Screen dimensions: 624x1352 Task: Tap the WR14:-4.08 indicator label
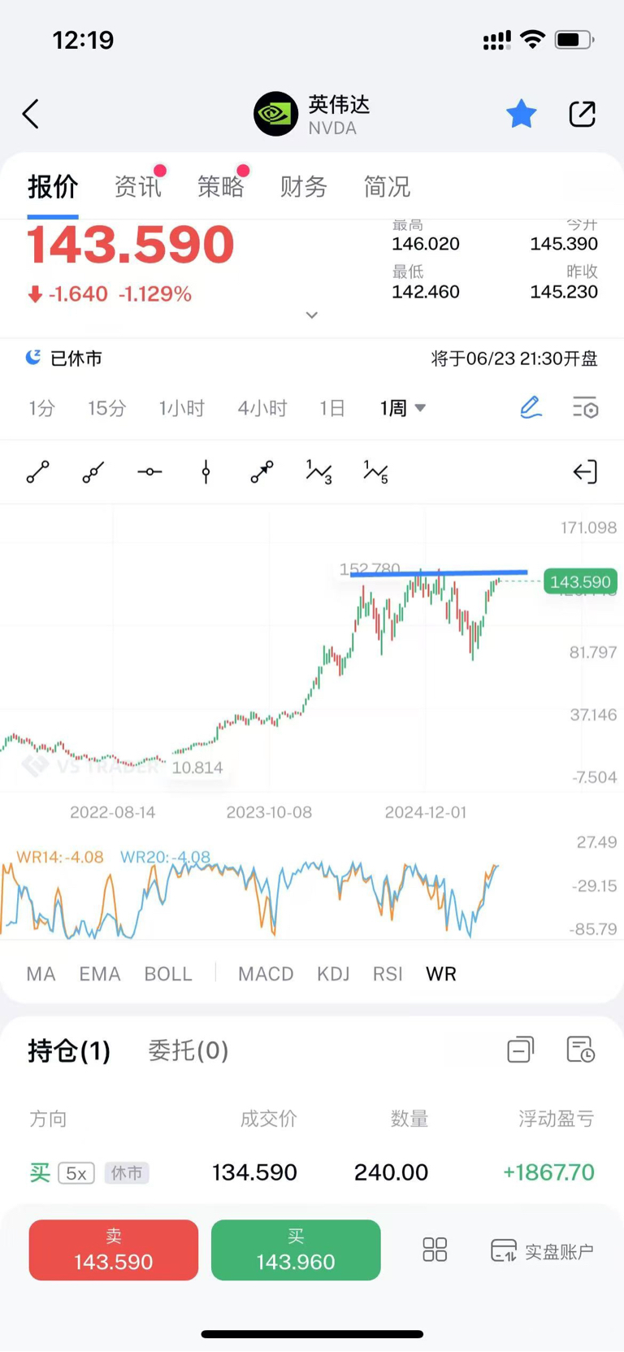(x=60, y=857)
